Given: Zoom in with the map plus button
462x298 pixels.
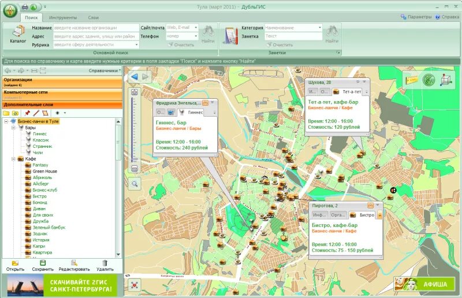Looking at the screenshot, I should (x=135, y=92).
